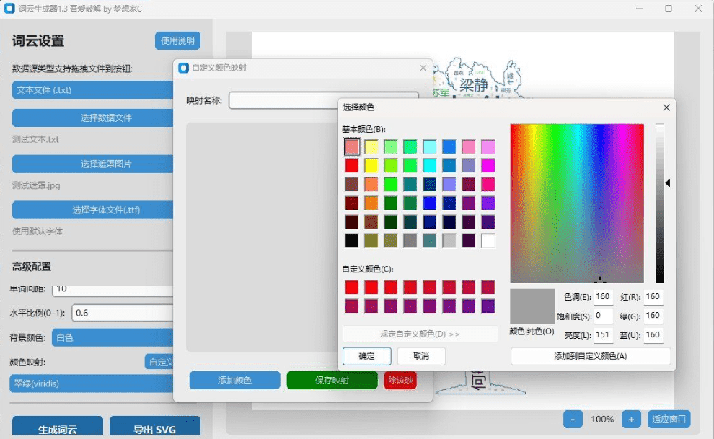
Task: Click the wordcloud app icon in the title bar
Action: (x=9, y=8)
